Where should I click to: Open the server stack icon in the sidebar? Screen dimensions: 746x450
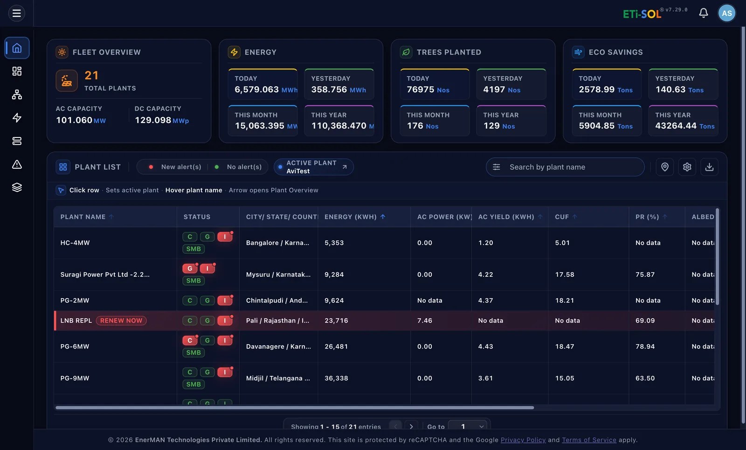[17, 141]
